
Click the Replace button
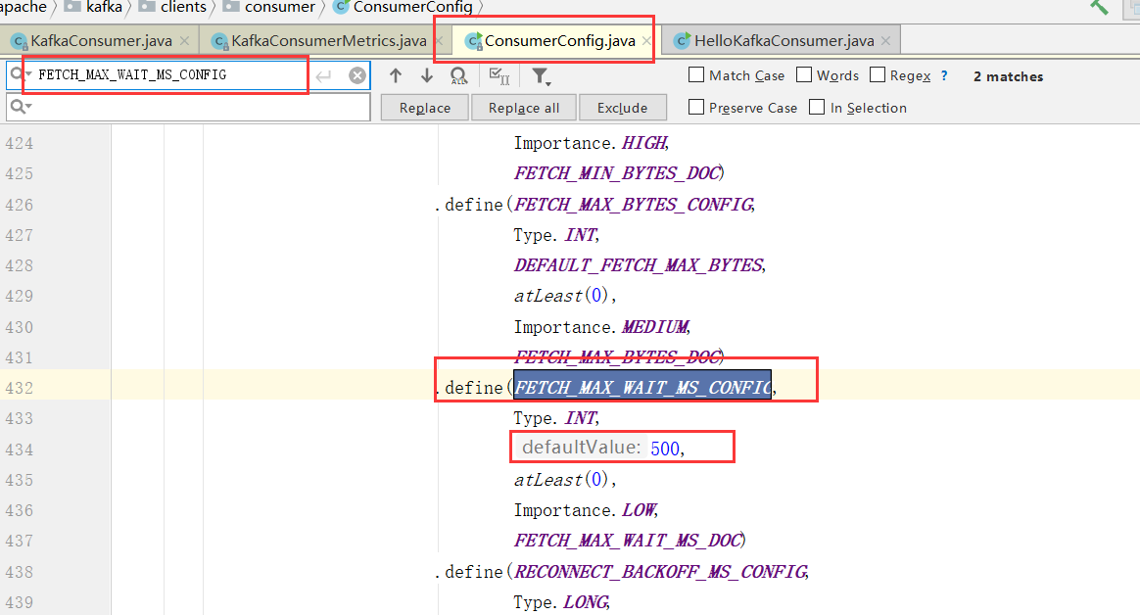[x=425, y=108]
